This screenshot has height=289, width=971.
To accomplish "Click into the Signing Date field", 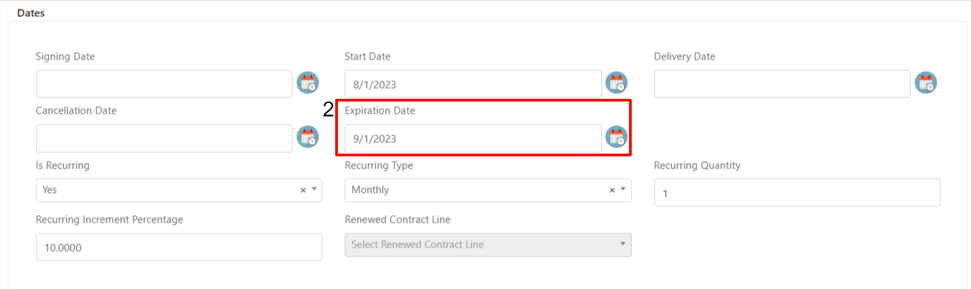I will point(164,84).
